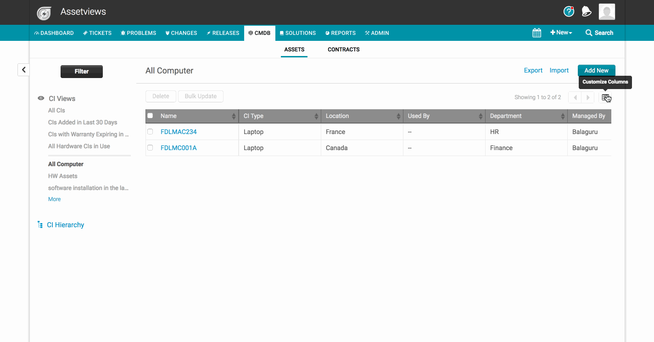Sort by the CI Type column arrows

(316, 117)
